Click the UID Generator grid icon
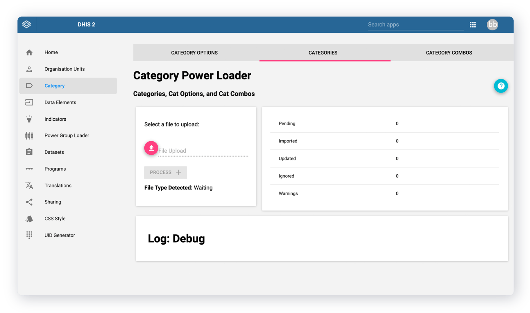The width and height of the screenshot is (530, 313). pyautogui.click(x=29, y=235)
